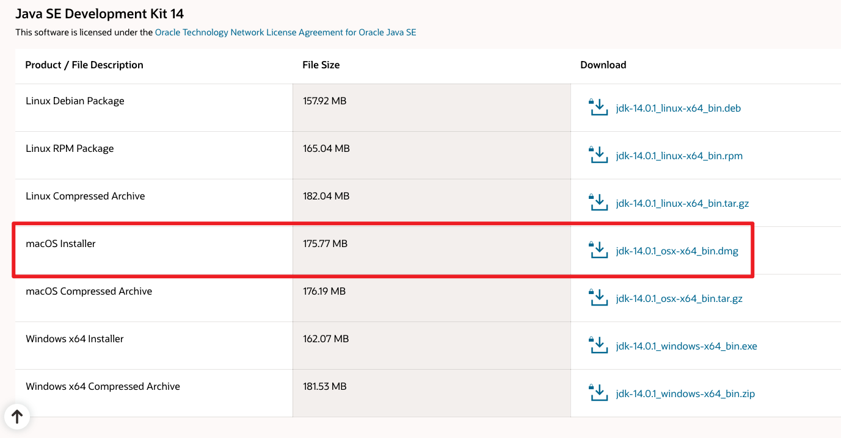This screenshot has width=841, height=438.
Task: Click the 175.77 MB file size
Action: pos(325,243)
